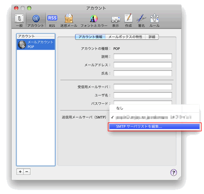Open the 署名 signatures preferences pane

(141, 20)
